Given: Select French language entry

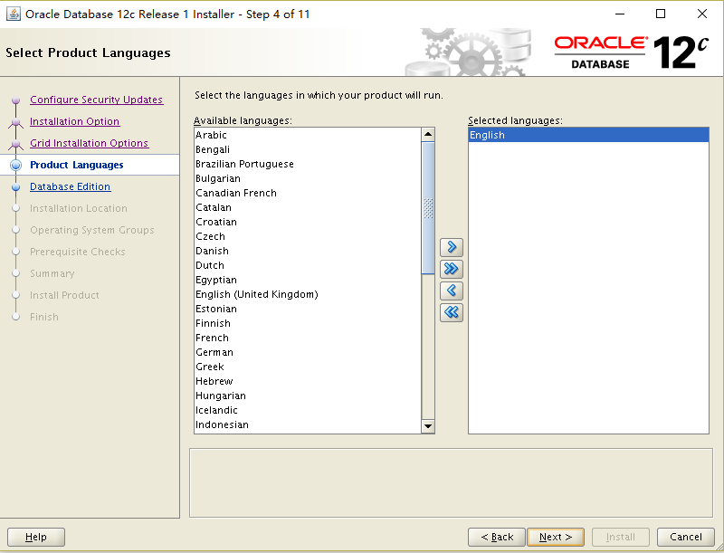Looking at the screenshot, I should pos(308,338).
